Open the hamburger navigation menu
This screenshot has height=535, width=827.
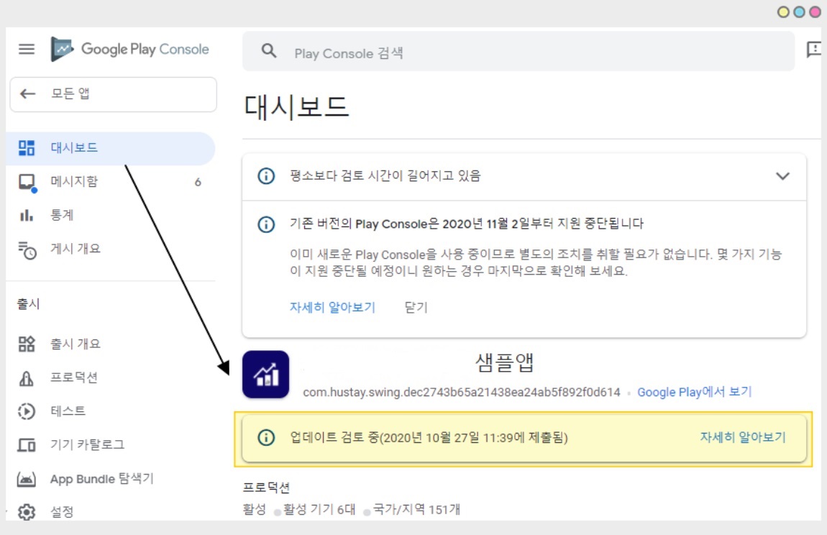click(27, 49)
